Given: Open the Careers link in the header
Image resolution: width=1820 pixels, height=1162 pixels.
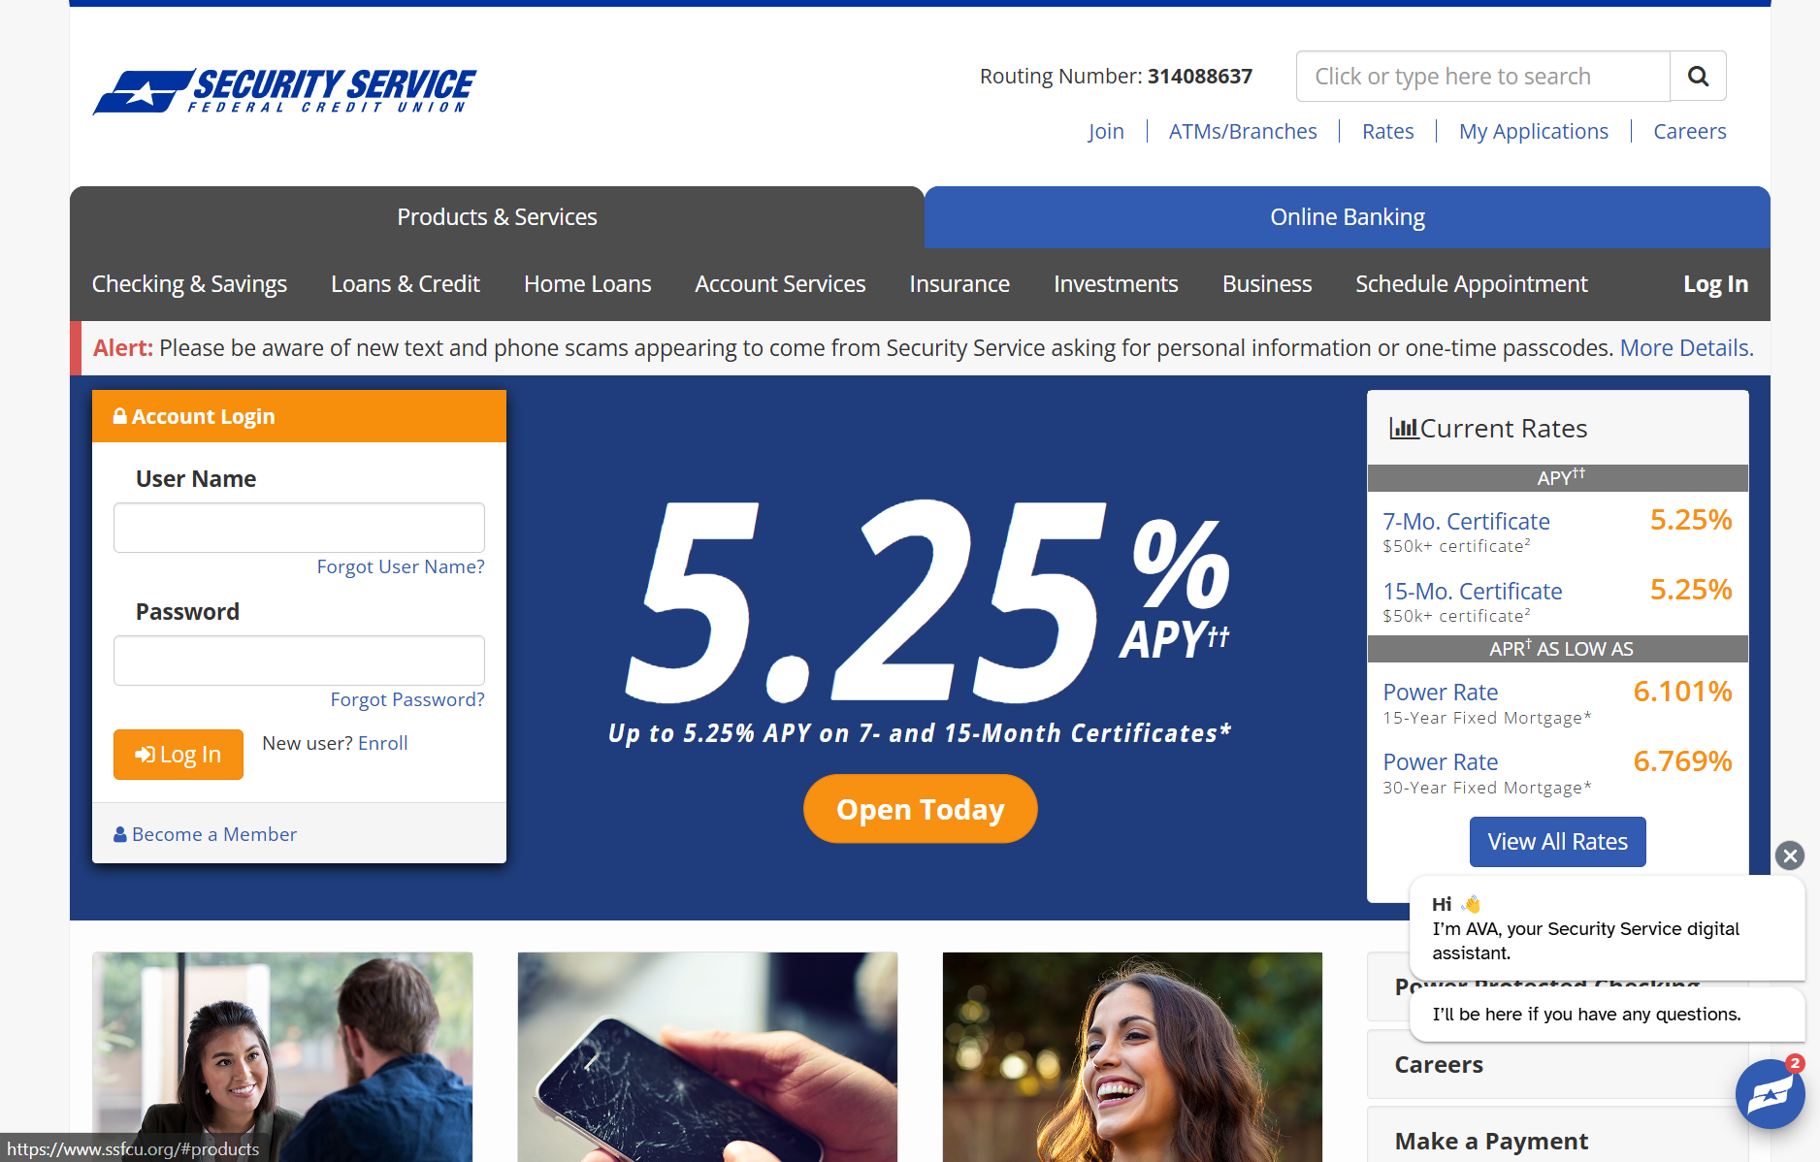Looking at the screenshot, I should point(1690,131).
